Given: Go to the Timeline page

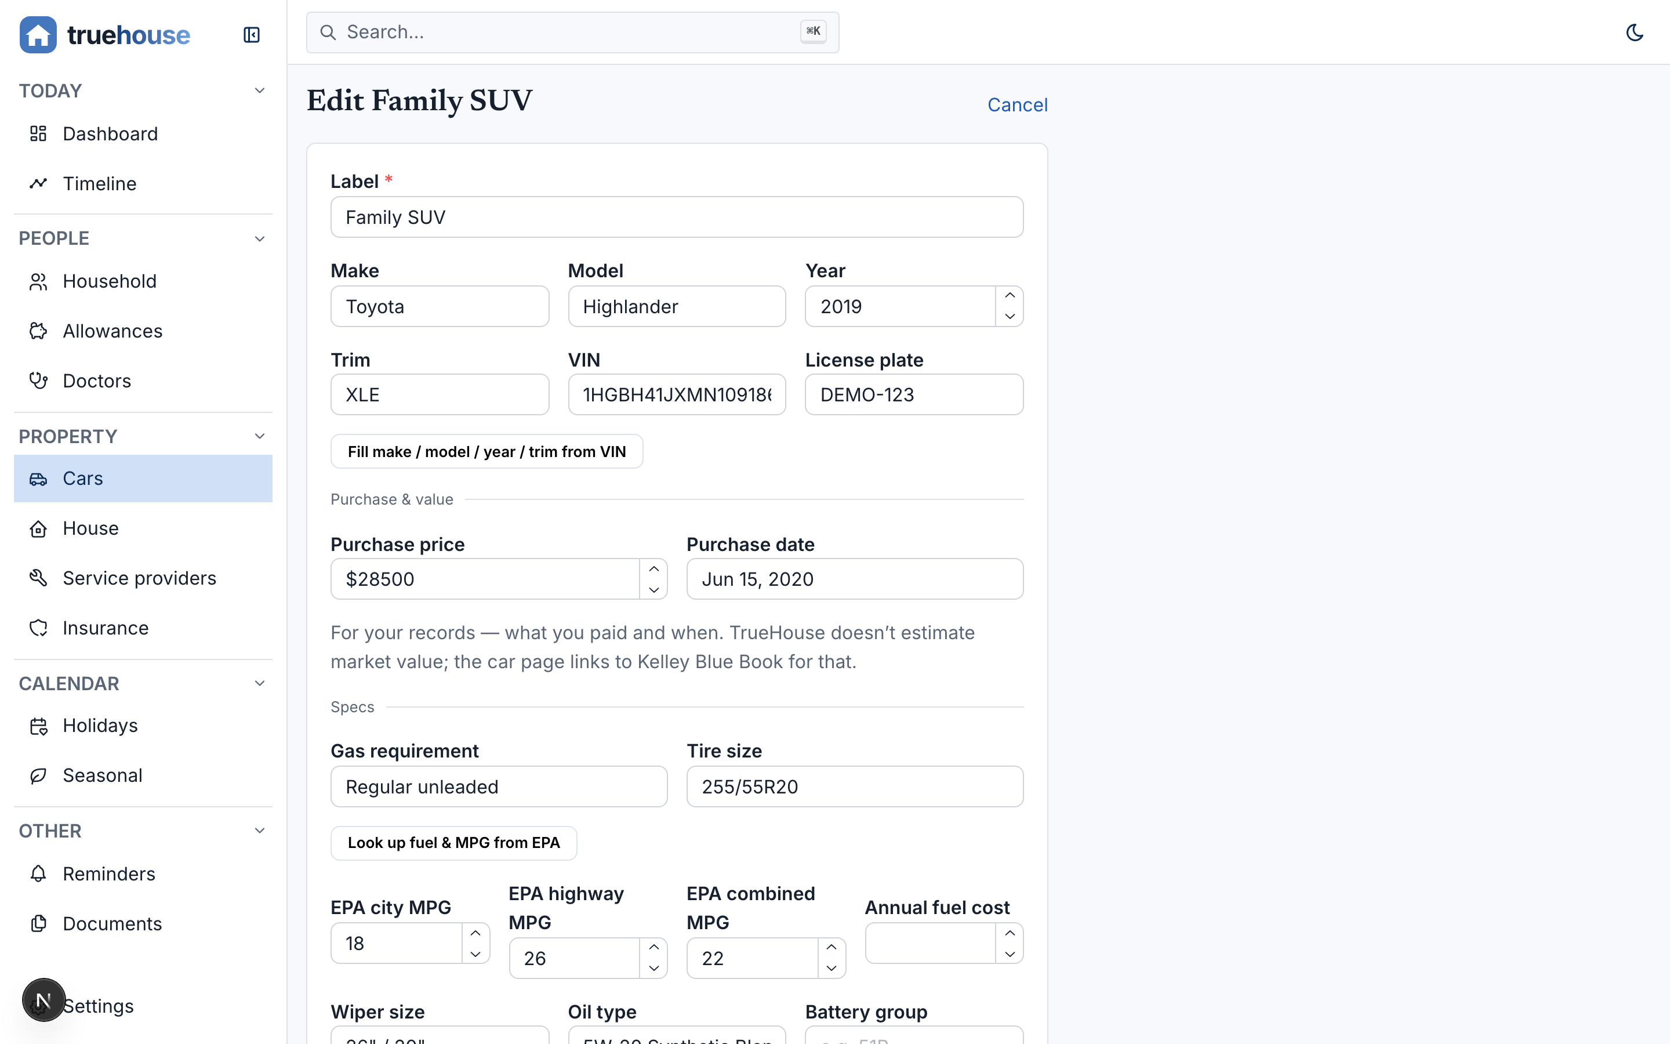Looking at the screenshot, I should tap(143, 184).
